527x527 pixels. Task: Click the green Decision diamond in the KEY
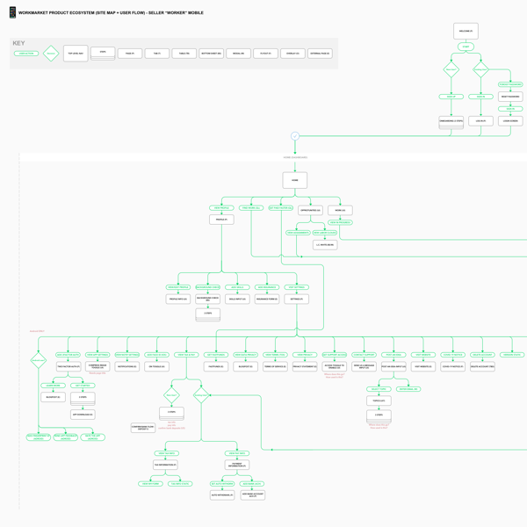51,54
